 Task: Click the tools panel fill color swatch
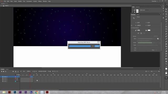(166, 73)
